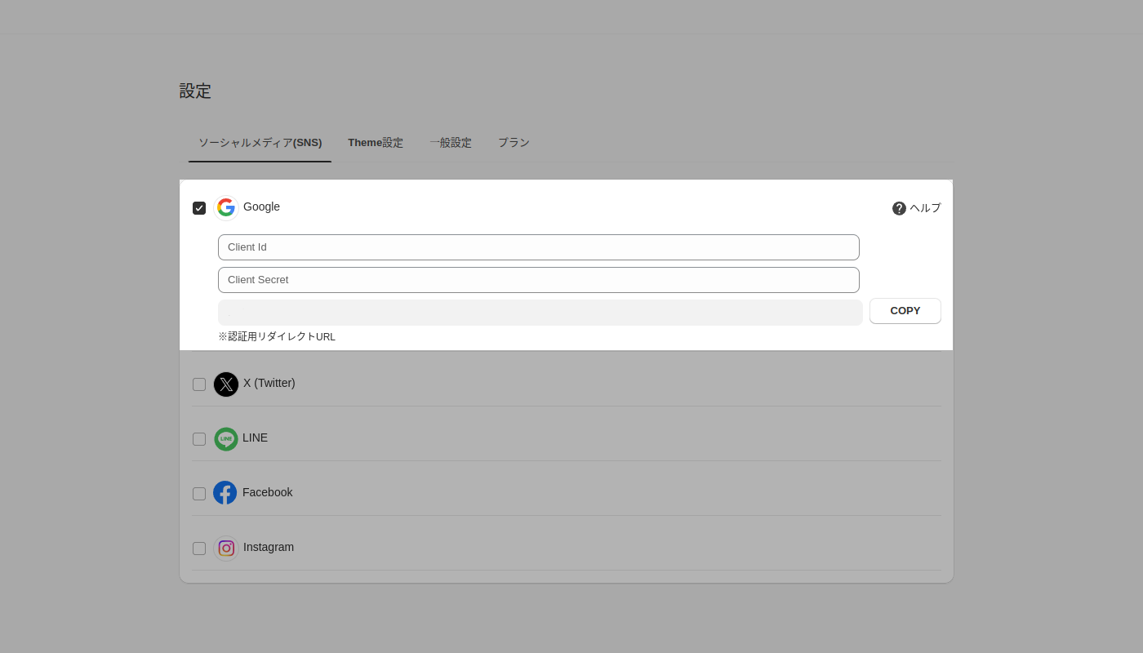This screenshot has width=1143, height=653.
Task: Focus the Client Secret input field
Action: click(539, 280)
